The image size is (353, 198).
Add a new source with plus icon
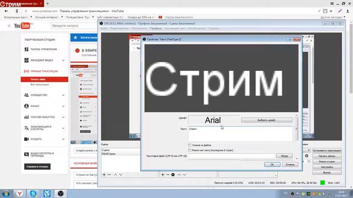163,175
